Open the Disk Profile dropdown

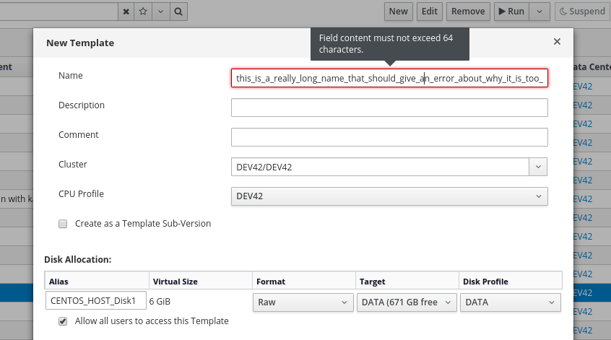coord(511,302)
